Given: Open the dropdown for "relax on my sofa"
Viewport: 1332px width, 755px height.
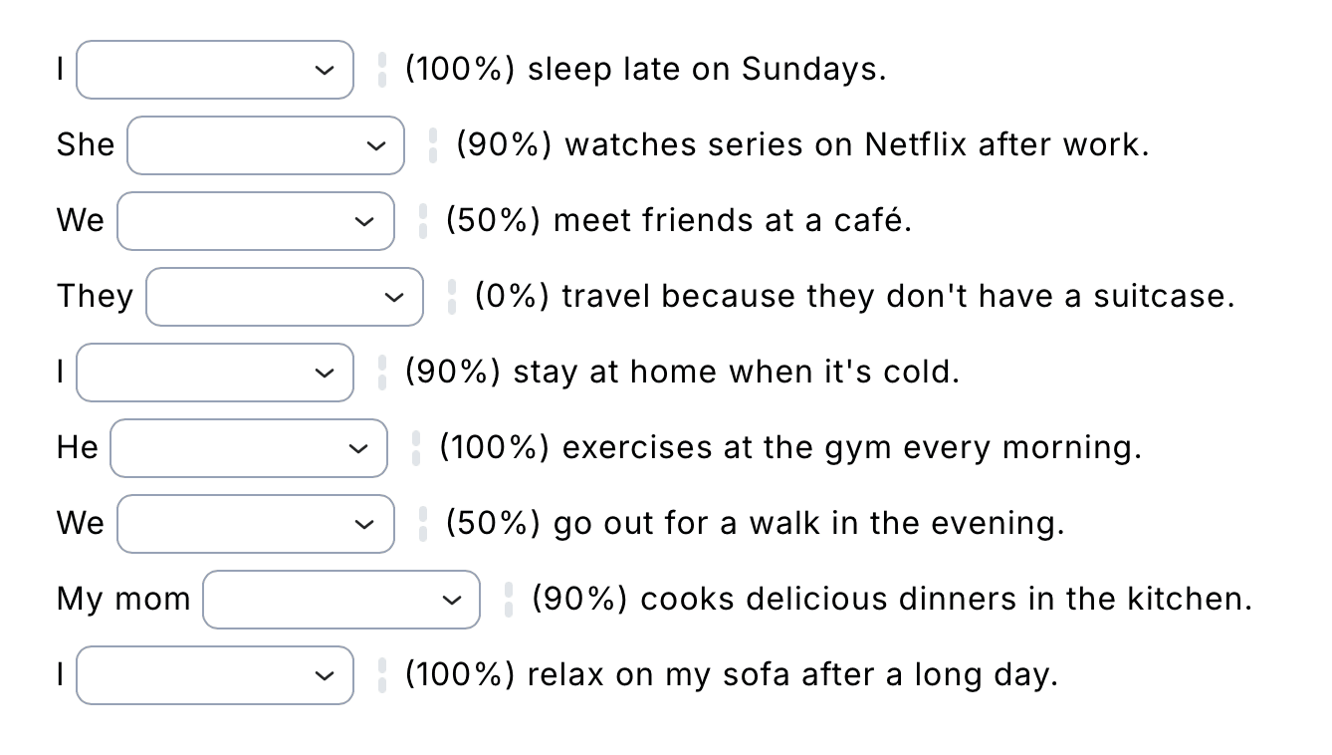Looking at the screenshot, I should [x=215, y=675].
